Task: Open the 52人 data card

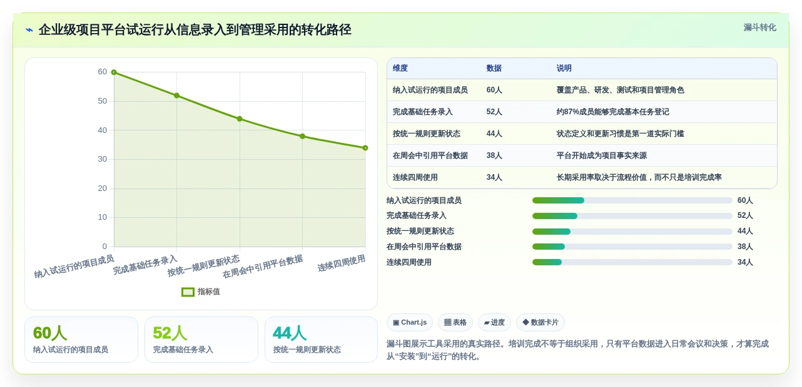Action: 201,340
